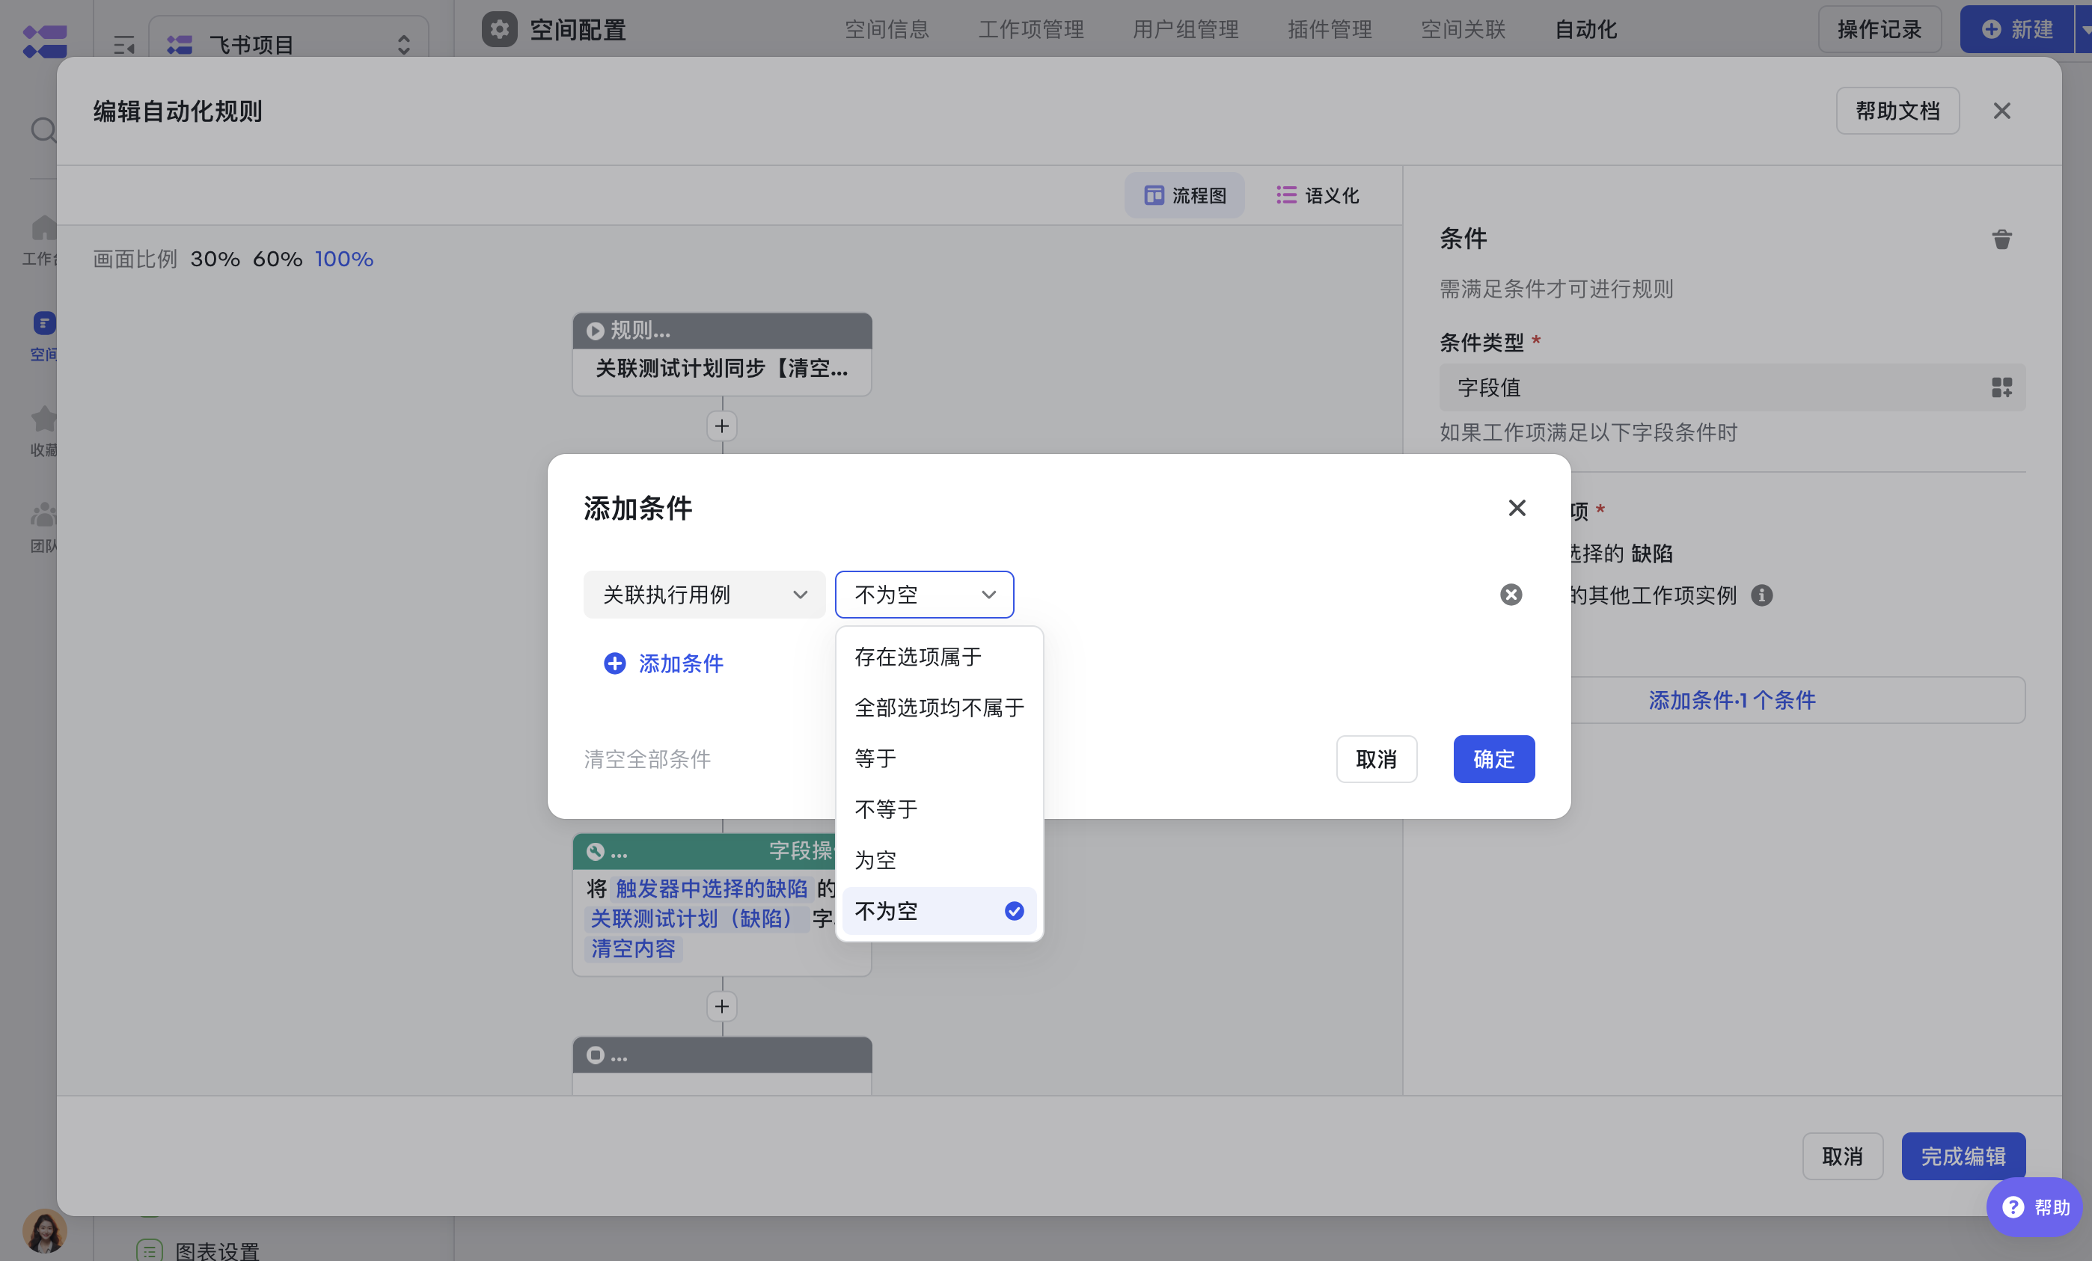Close the 添加条件 dialog
Screen dimensions: 2092x1261
[1517, 507]
